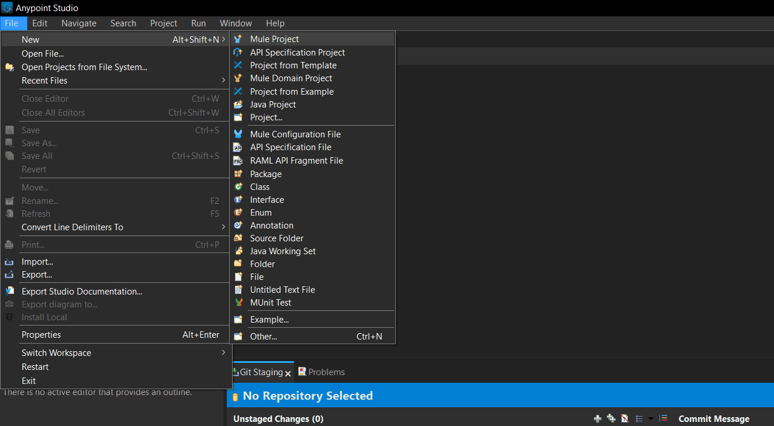Expand the Switch Workspace submenu
This screenshot has height=426, width=774.
pos(224,353)
